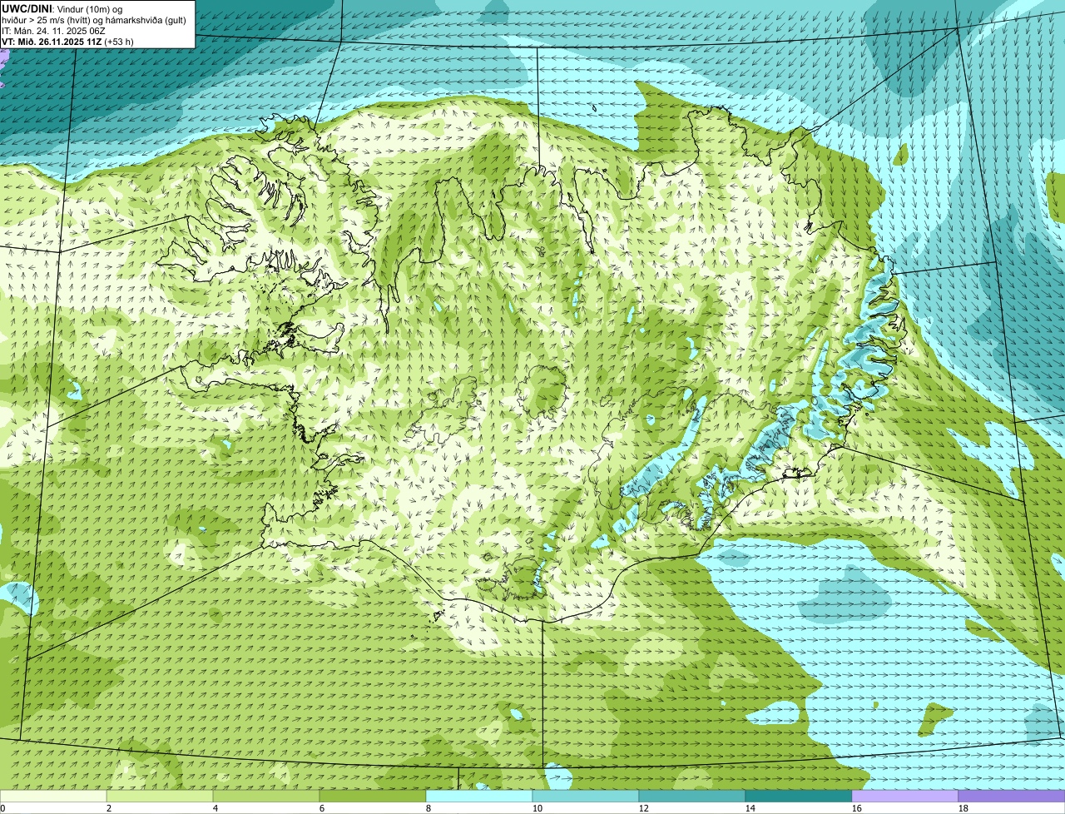Click the legend scale label "6"
The image size is (1065, 814).
pos(322,808)
